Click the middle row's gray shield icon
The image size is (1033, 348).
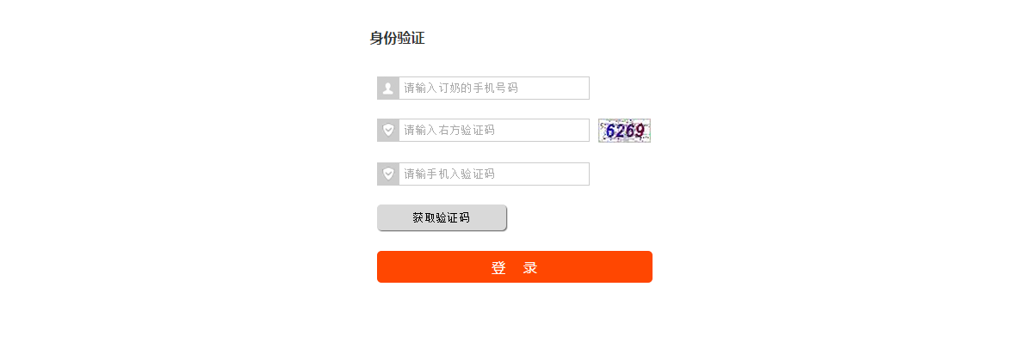[388, 130]
